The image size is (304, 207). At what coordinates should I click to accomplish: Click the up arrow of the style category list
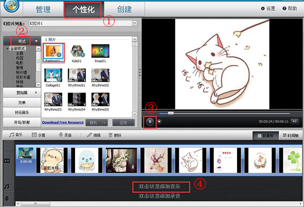click(39, 49)
